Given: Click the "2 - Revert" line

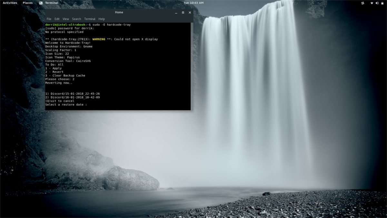Looking at the screenshot, I should pos(54,72).
